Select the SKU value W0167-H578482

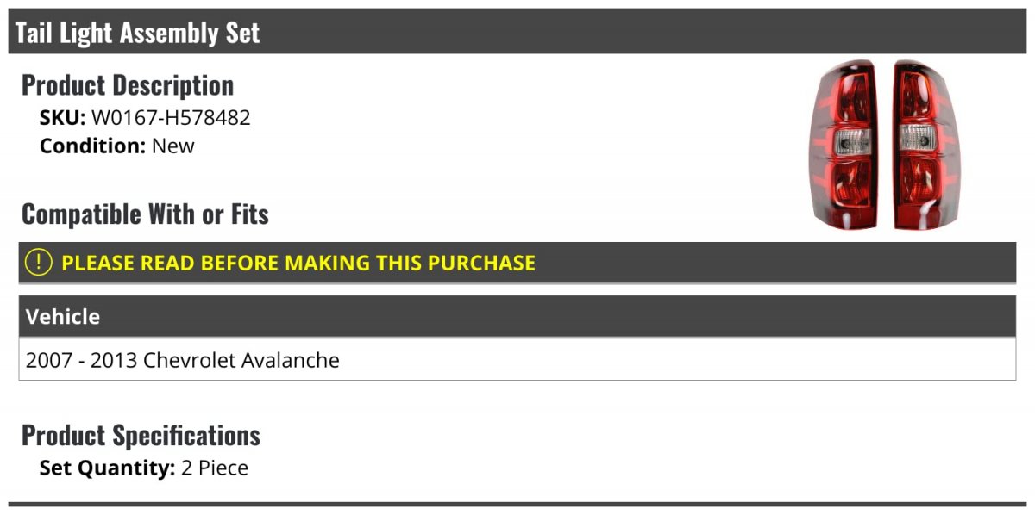pos(171,117)
